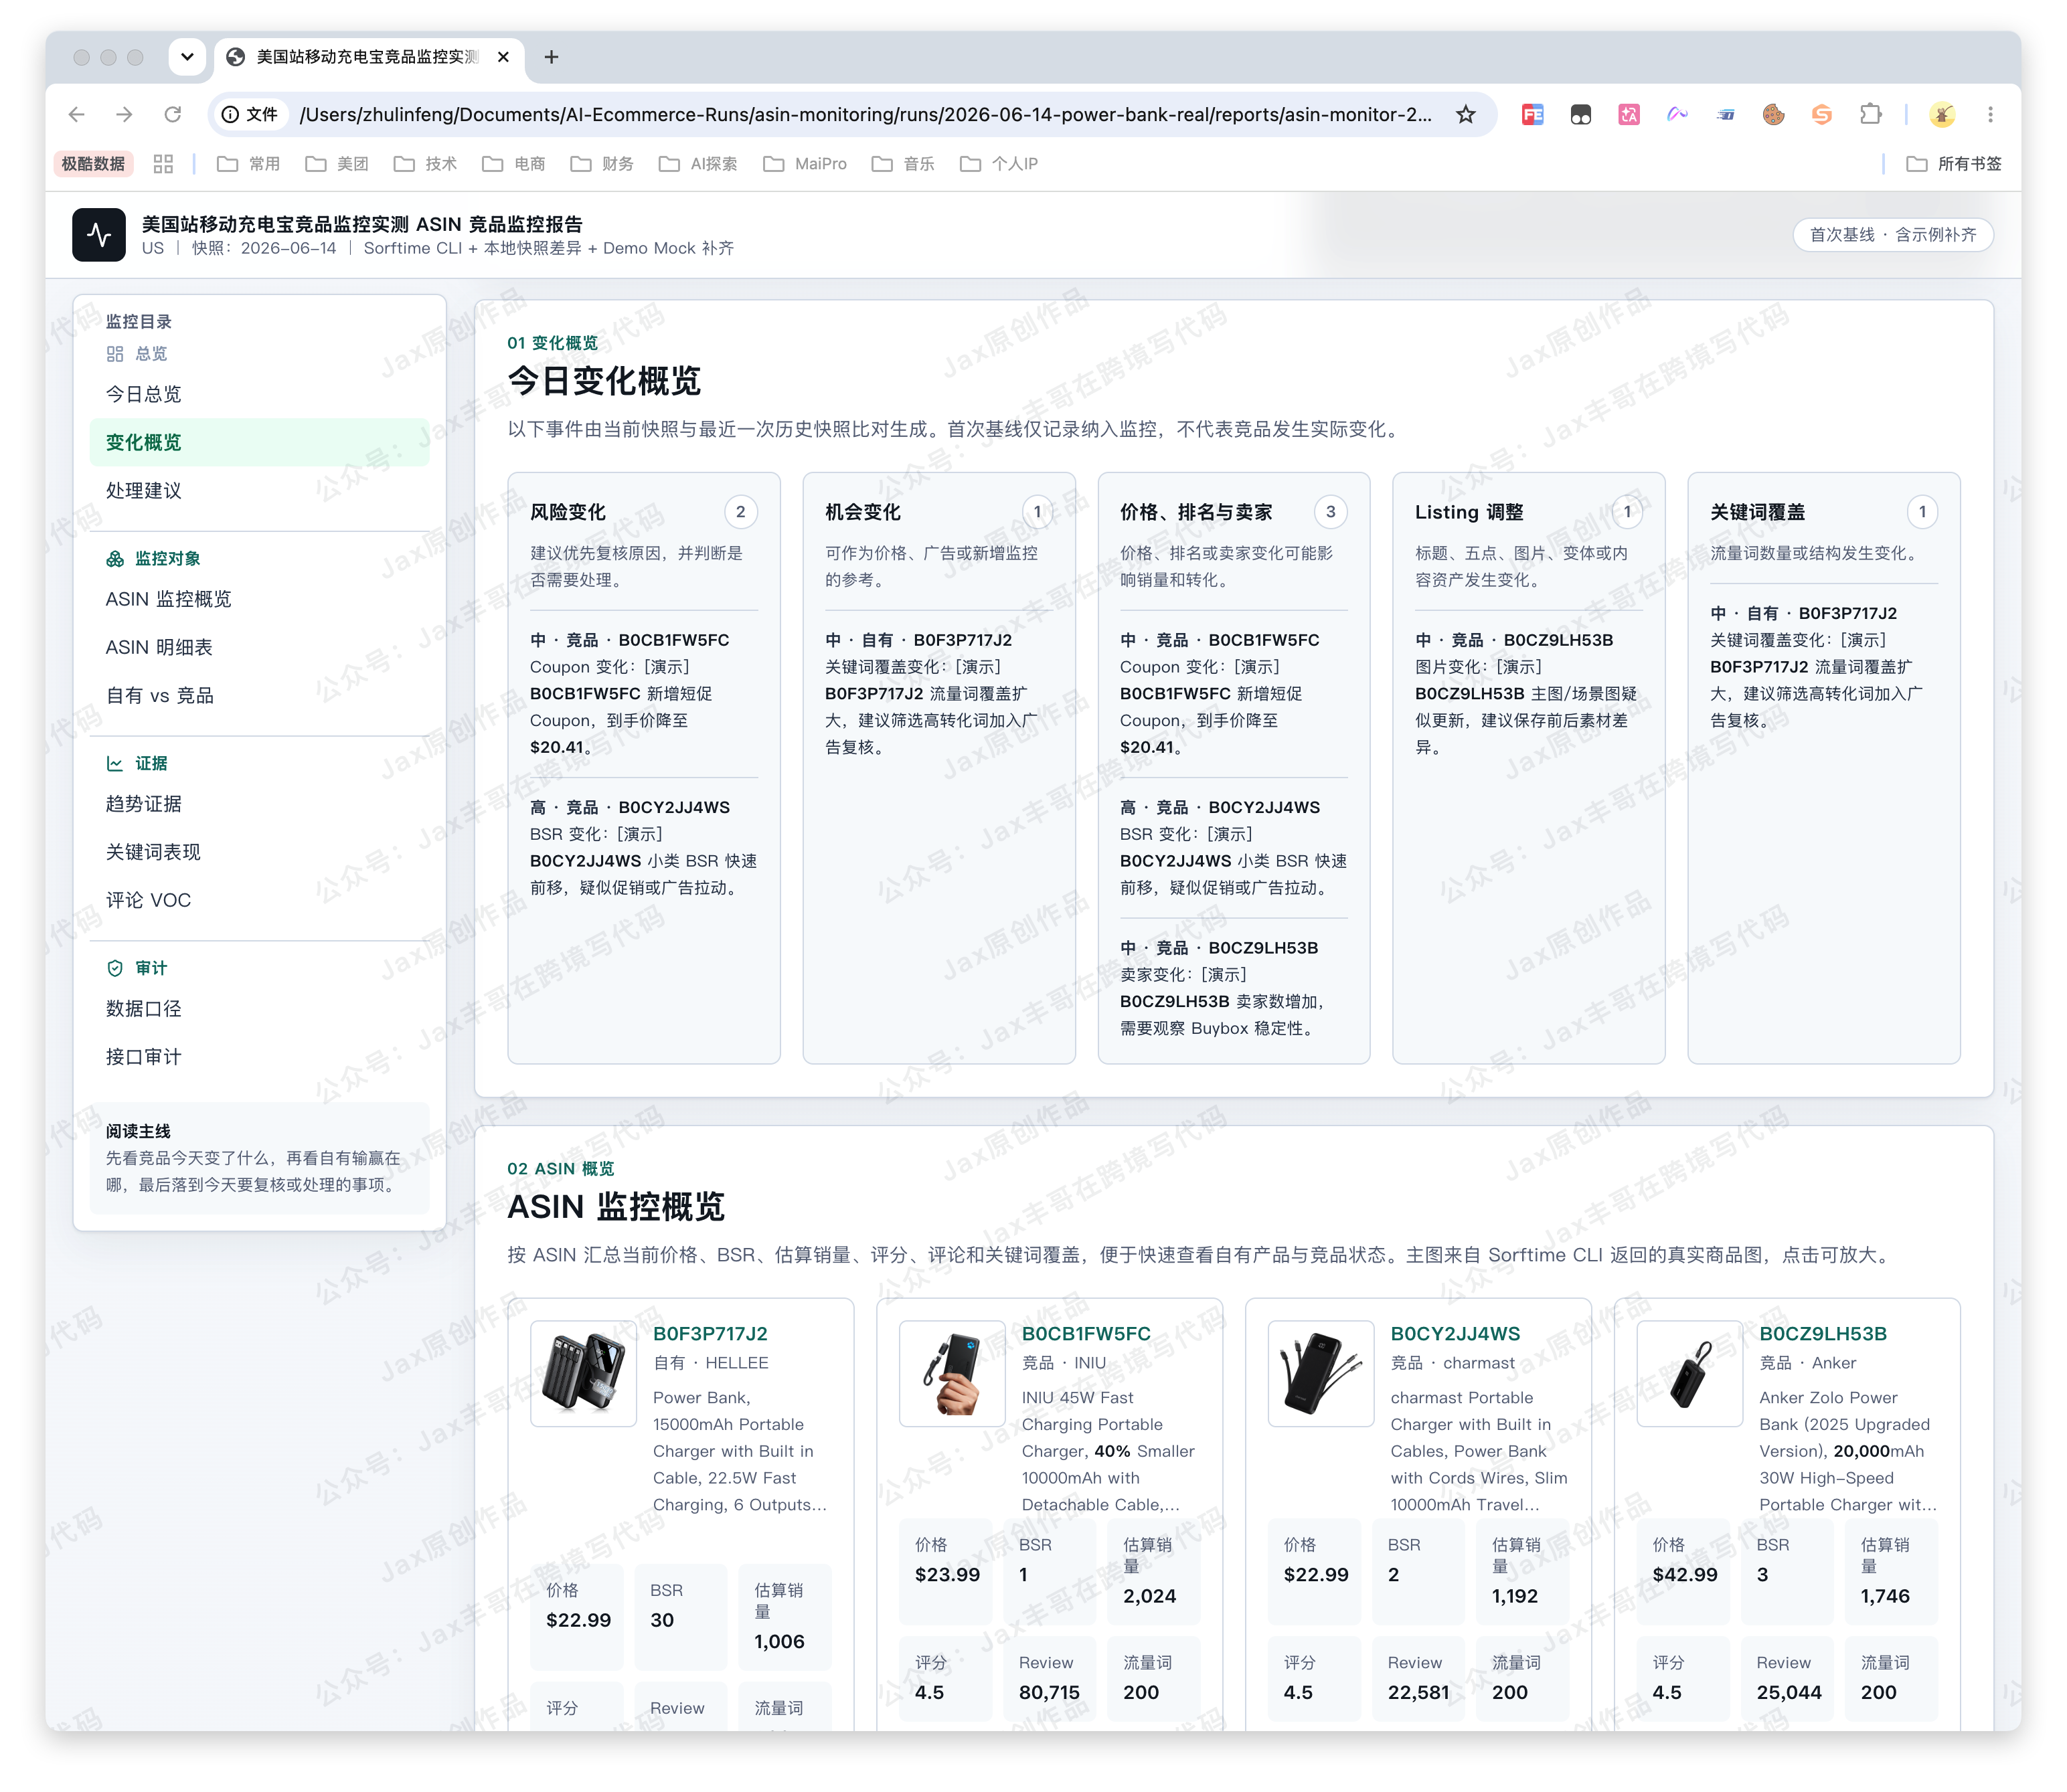This screenshot has width=2067, height=1792.
Task: Open the MaiPro bookmark folder
Action: point(805,164)
